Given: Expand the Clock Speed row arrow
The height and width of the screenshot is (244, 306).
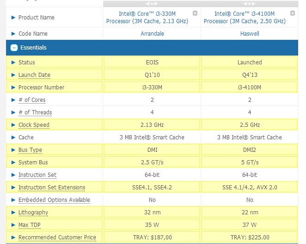Looking at the screenshot, I should [13, 125].
